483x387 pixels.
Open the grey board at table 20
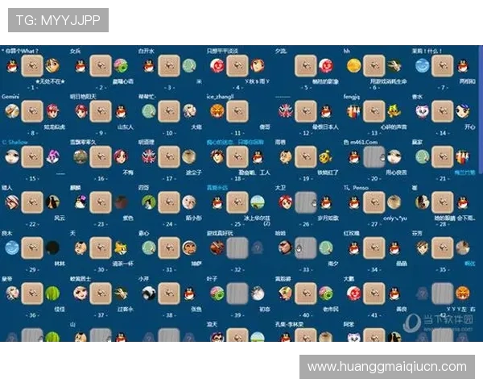tap(374, 156)
